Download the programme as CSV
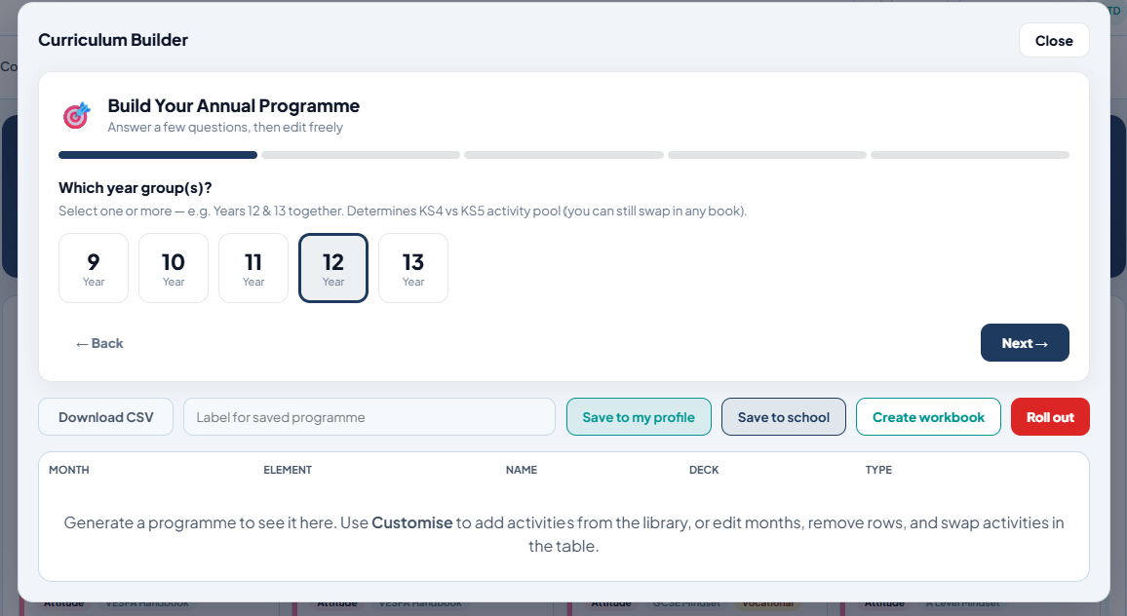 pyautogui.click(x=105, y=417)
